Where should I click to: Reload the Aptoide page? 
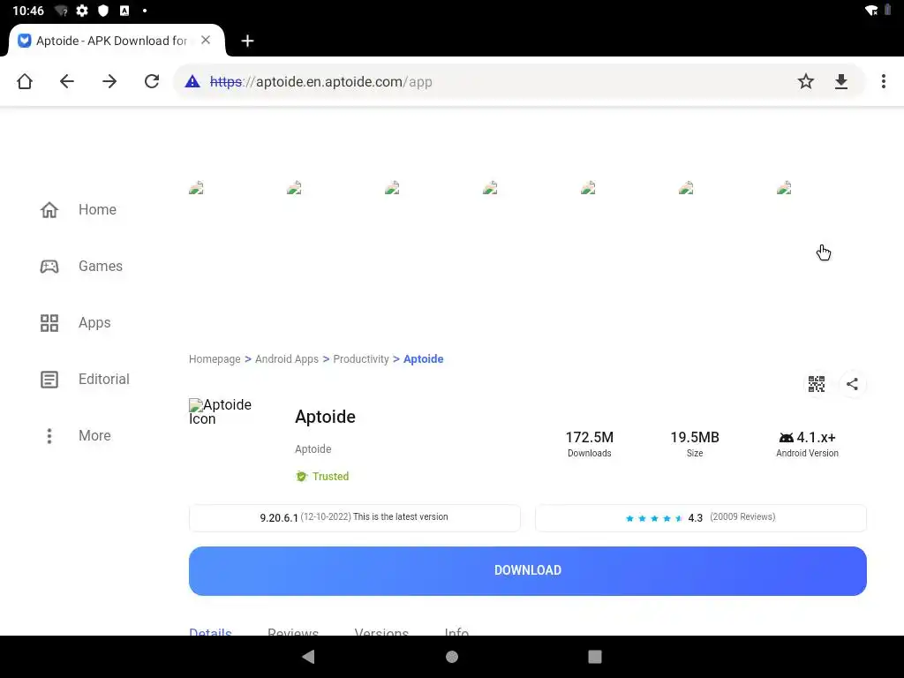point(152,81)
